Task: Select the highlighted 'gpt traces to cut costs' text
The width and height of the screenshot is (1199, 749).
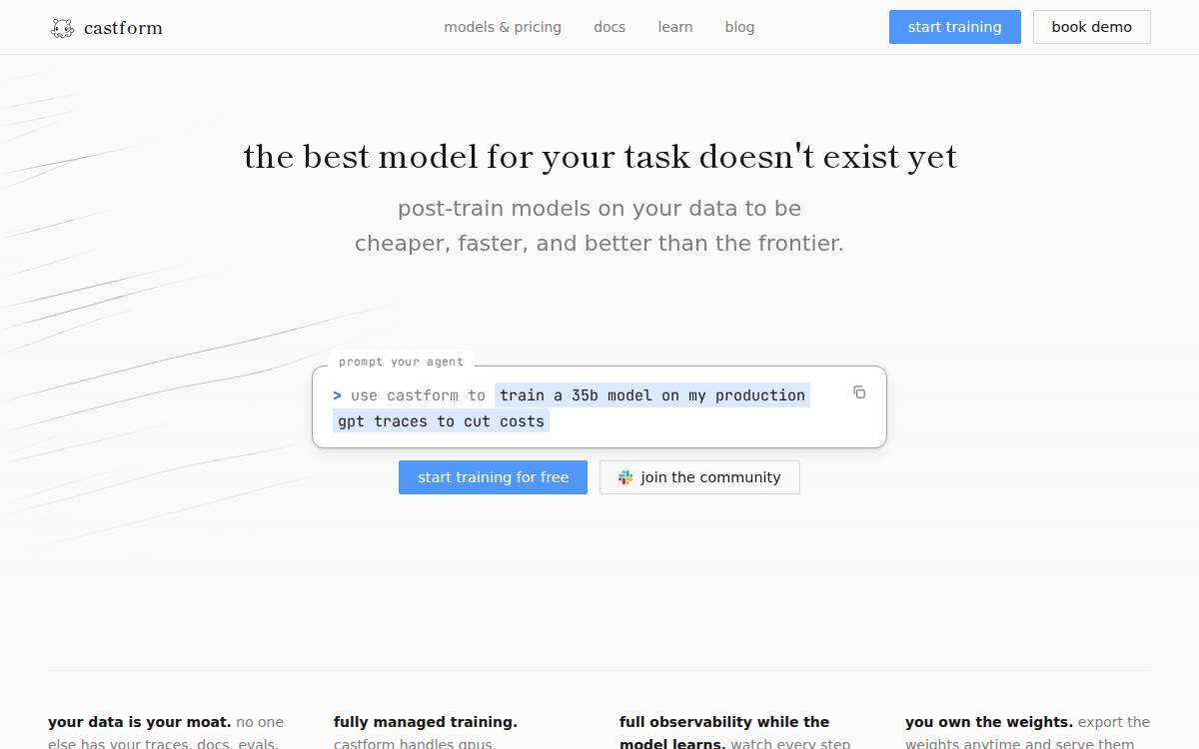Action: [441, 421]
